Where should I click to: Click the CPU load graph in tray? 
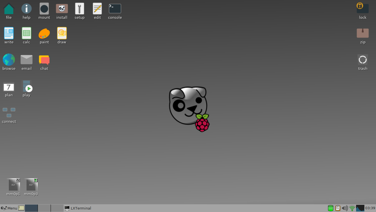click(360, 208)
